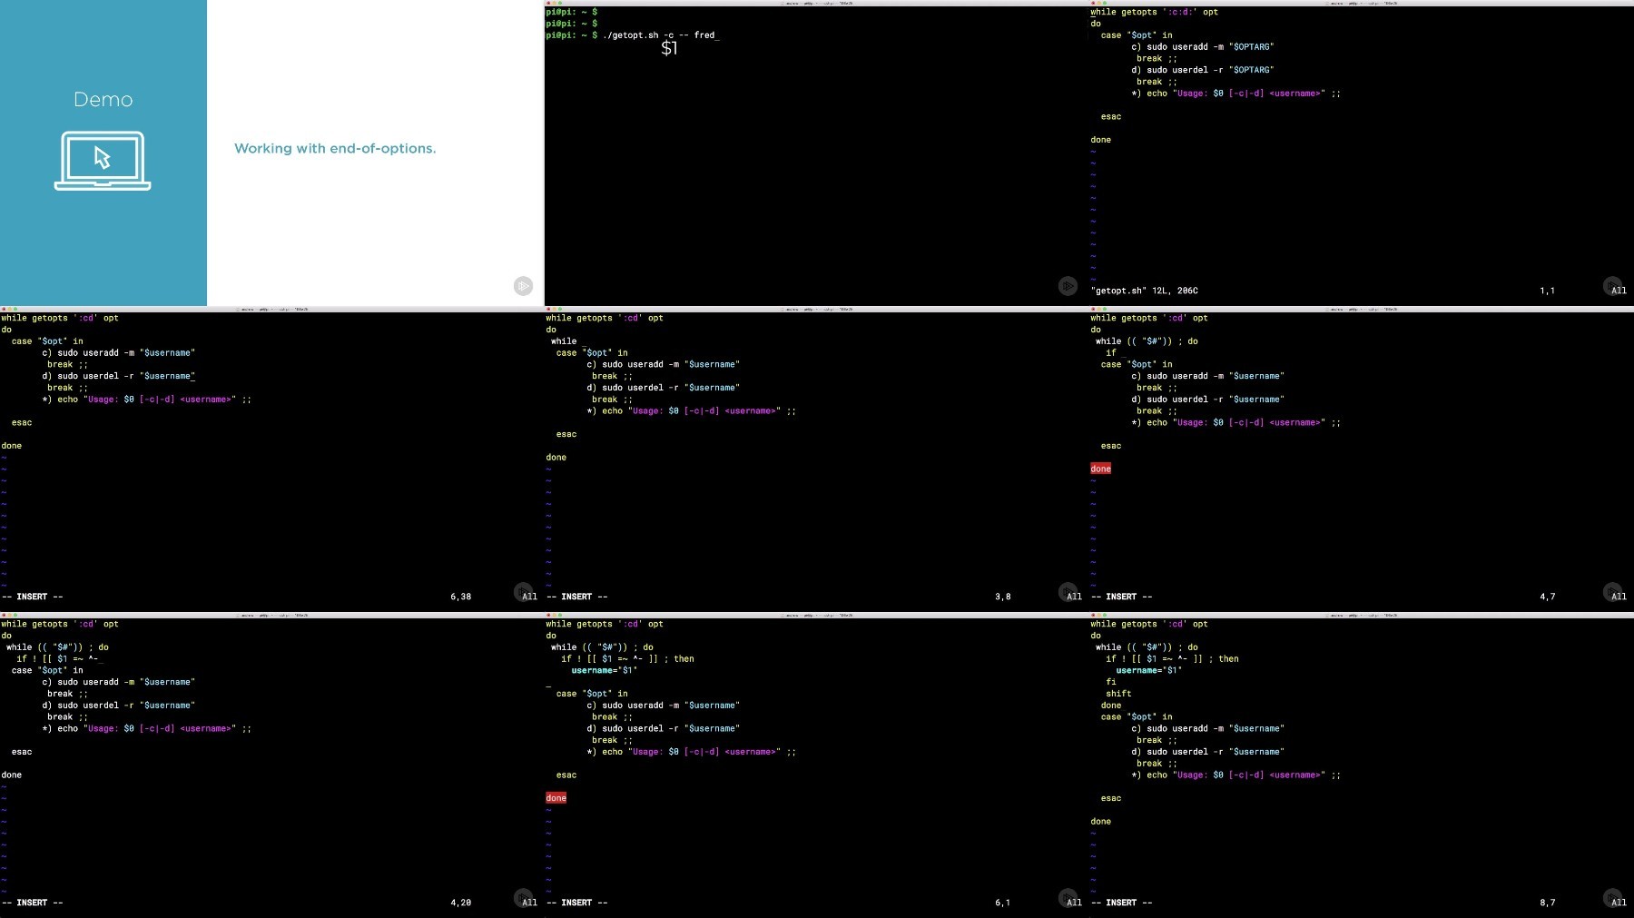Click the lone "while" line in 3,8 frame
Screen dimensions: 1634x918
click(564, 341)
